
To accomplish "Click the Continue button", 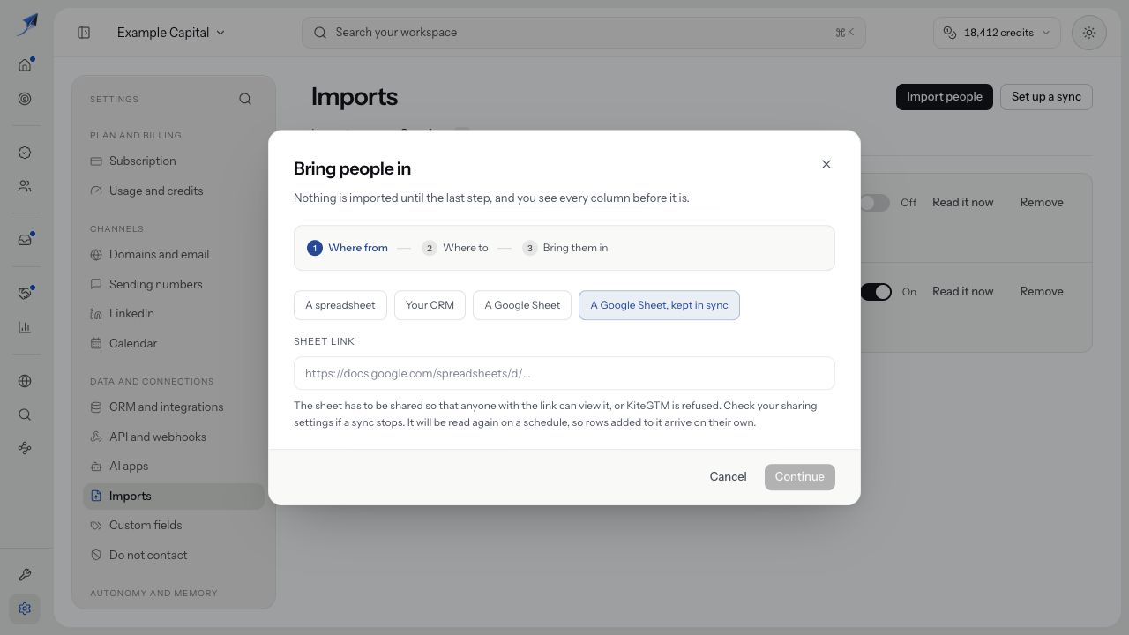I will (x=800, y=477).
